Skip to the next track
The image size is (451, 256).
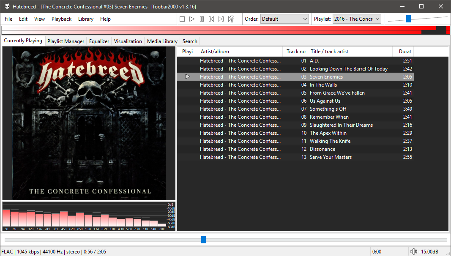click(x=221, y=19)
